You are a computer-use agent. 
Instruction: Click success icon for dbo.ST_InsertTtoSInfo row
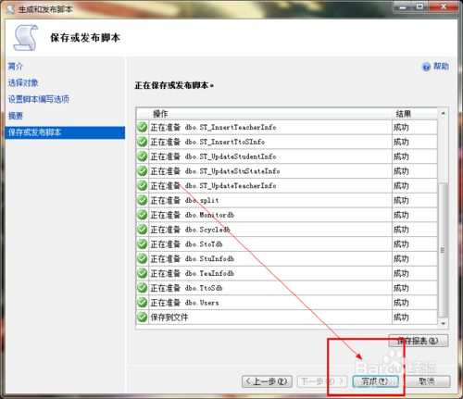click(143, 142)
